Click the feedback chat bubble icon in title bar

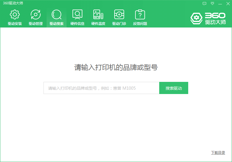(204, 3)
